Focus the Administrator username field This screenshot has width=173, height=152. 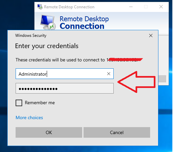click(x=65, y=74)
